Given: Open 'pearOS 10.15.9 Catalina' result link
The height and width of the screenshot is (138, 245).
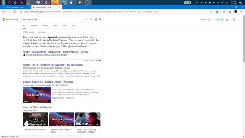Looking at the screenshot, I should [54, 65].
